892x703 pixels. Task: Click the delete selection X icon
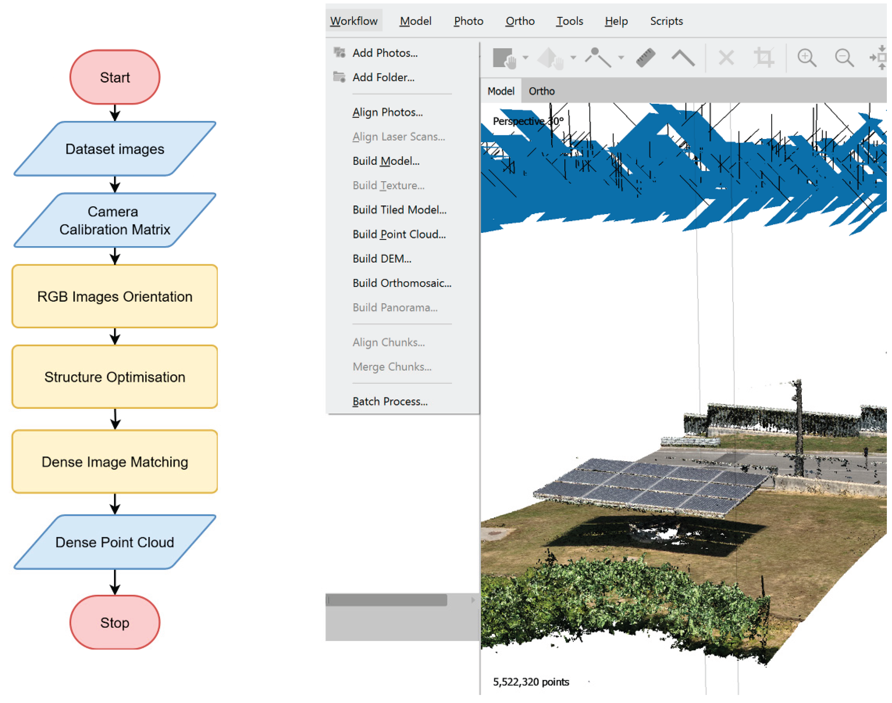click(x=726, y=58)
